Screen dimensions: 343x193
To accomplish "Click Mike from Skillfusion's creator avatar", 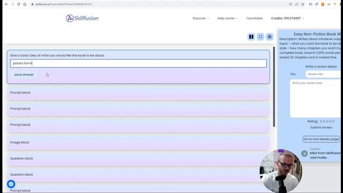I will pyautogui.click(x=304, y=153).
